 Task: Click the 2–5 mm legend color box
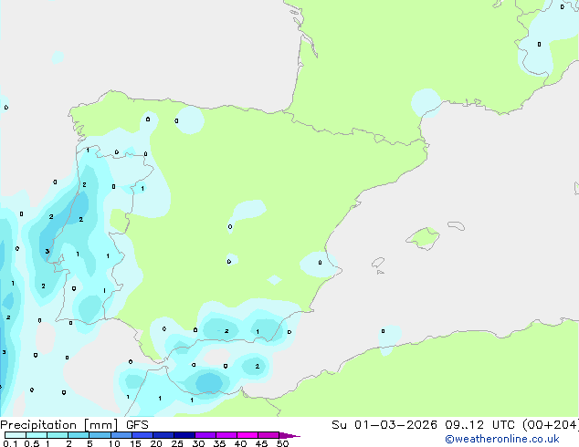pos(79,435)
